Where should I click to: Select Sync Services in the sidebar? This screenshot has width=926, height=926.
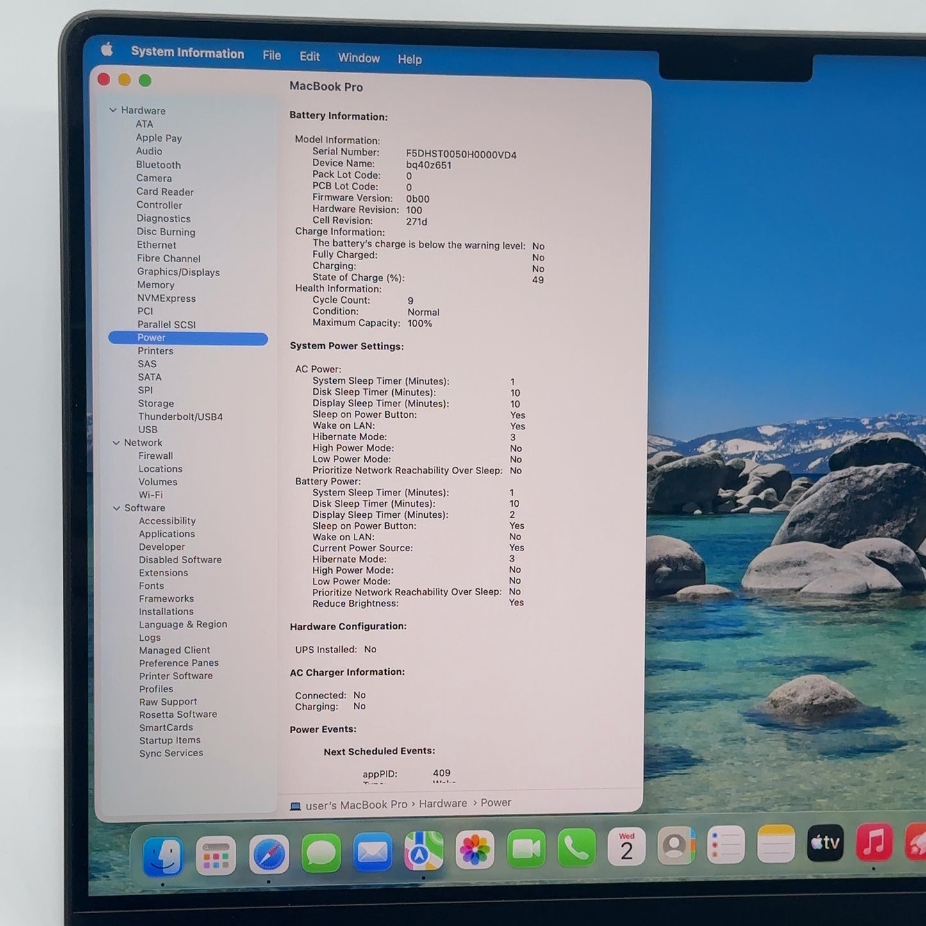171,753
